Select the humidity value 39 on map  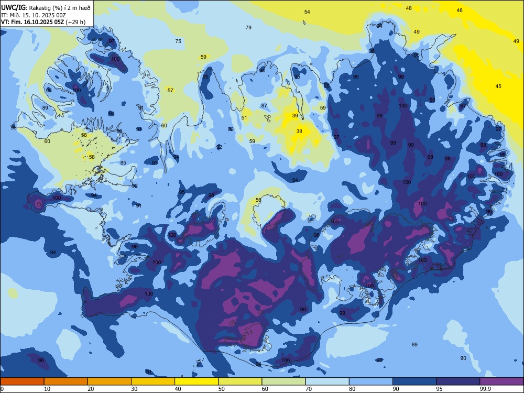(x=294, y=116)
